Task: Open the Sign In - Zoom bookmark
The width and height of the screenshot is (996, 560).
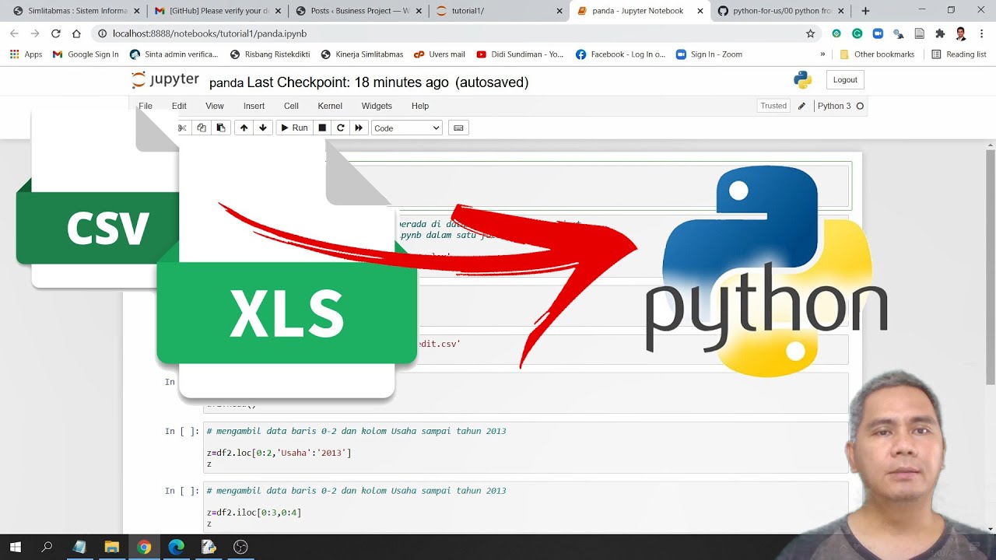Action: click(709, 54)
